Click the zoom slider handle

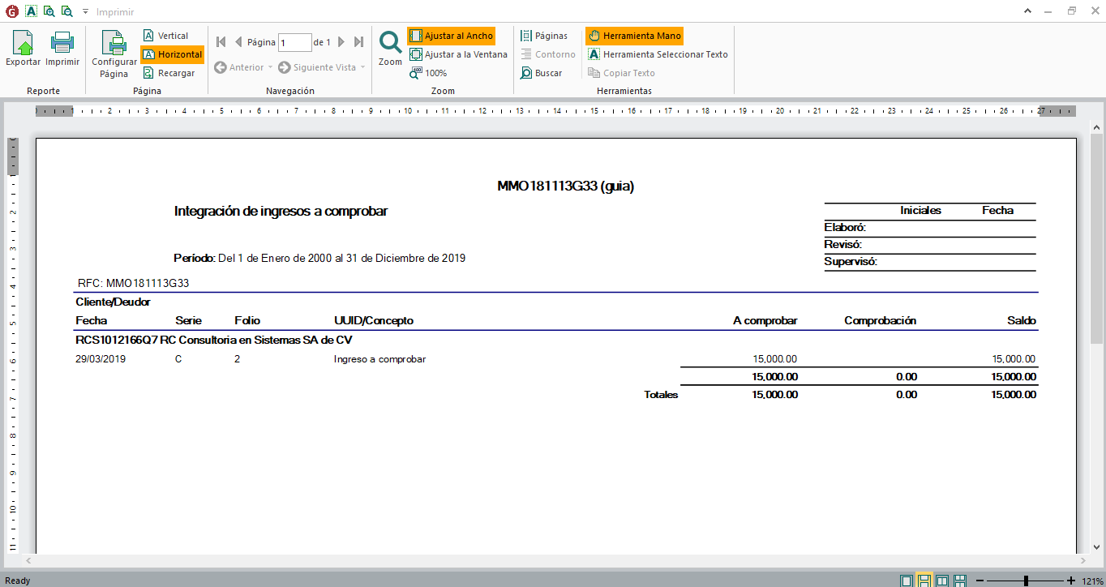1027,581
